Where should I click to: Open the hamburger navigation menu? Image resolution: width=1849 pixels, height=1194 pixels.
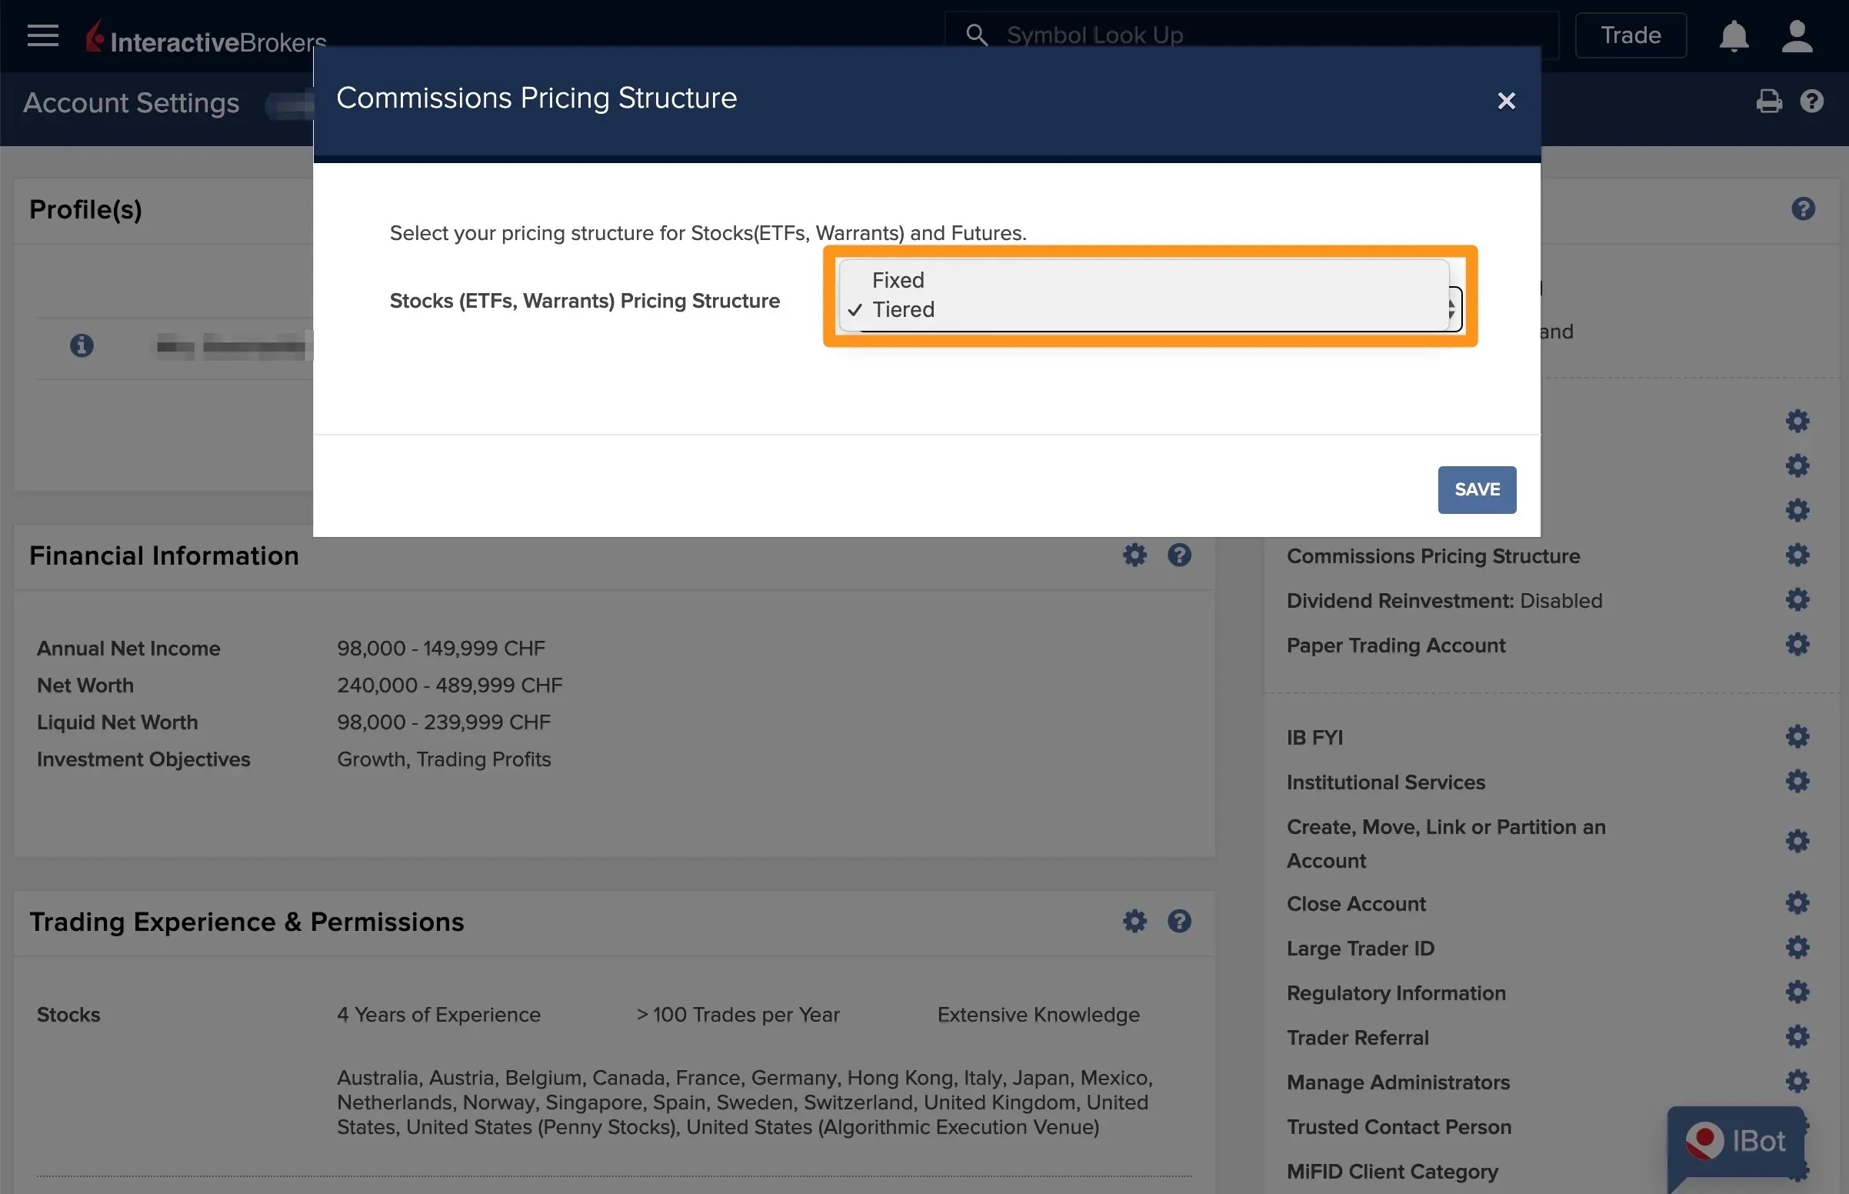[x=42, y=35]
